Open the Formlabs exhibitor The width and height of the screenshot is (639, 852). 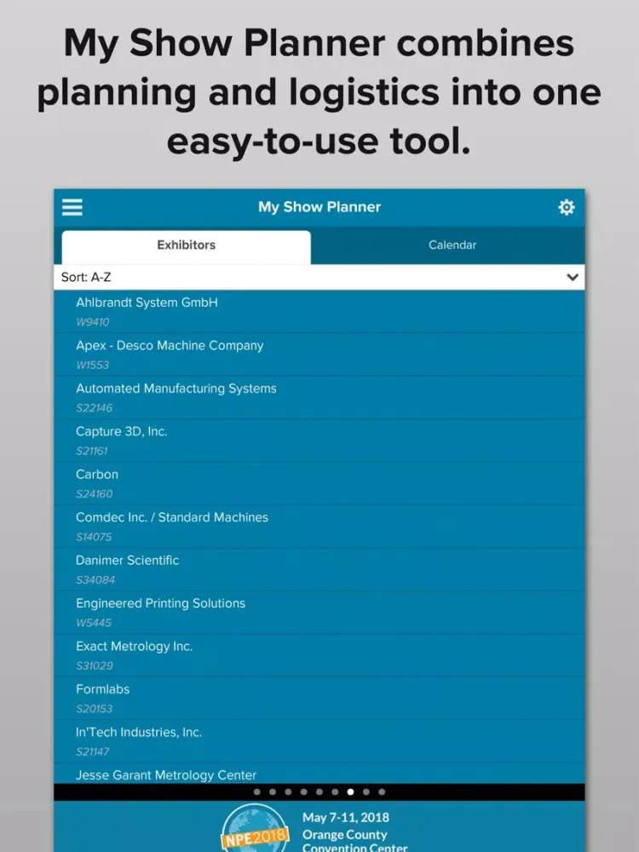[319, 698]
